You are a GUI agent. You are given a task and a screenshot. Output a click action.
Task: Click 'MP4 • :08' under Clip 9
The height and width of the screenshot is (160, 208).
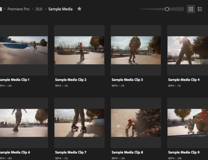pos(175,158)
